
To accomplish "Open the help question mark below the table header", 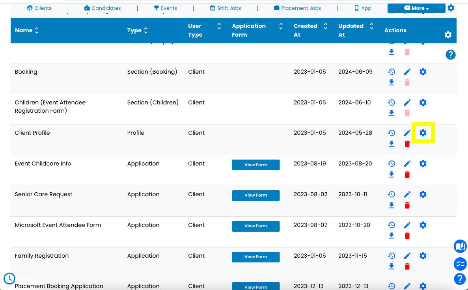I will [450, 55].
